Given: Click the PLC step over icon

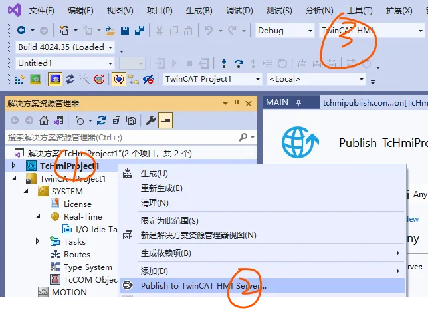Looking at the screenshot, I should click(x=239, y=63).
